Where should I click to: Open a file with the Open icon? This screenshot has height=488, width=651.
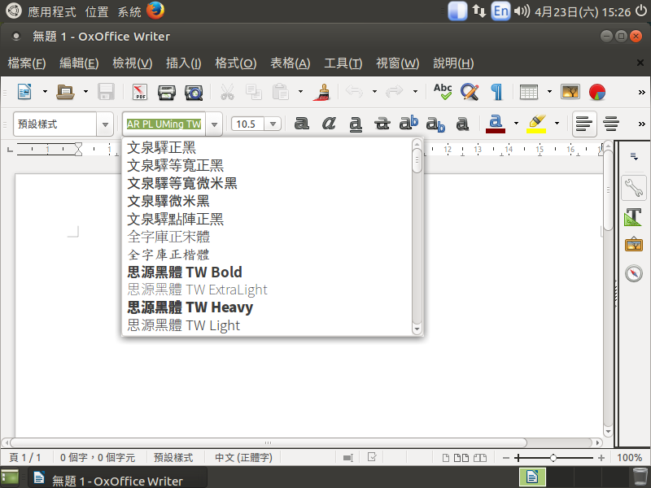65,92
